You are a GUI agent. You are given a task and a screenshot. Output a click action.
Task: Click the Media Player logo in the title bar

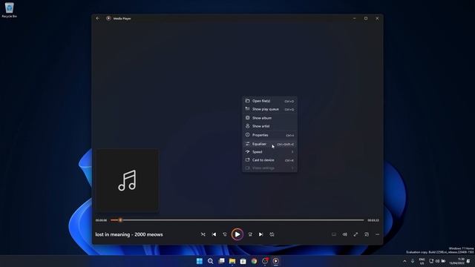[108, 19]
